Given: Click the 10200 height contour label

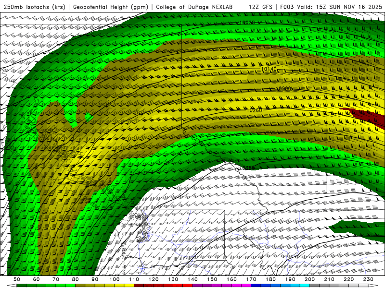Looking at the screenshot, I should click(x=283, y=88).
